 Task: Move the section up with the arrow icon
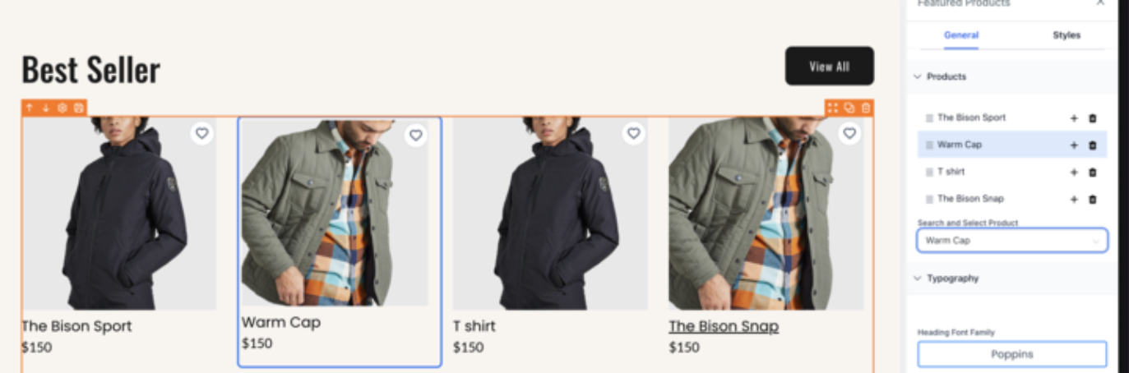coord(30,108)
